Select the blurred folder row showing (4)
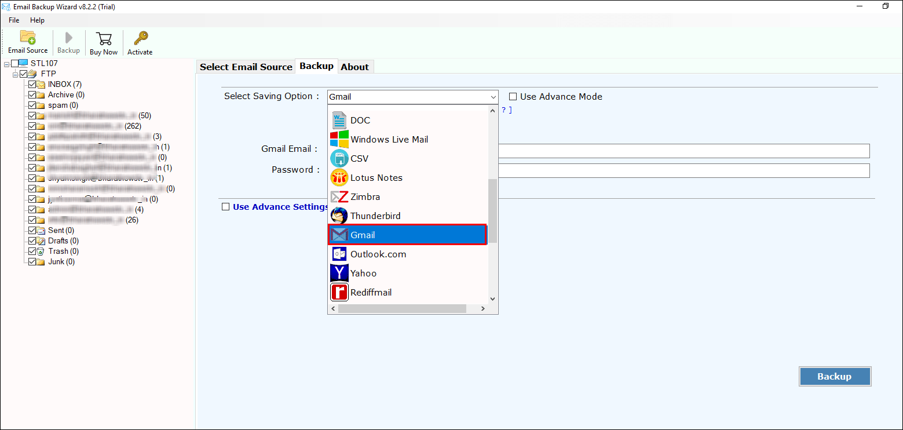 click(96, 210)
